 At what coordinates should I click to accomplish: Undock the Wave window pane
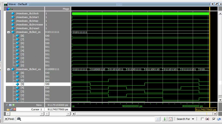coord(216,4)
